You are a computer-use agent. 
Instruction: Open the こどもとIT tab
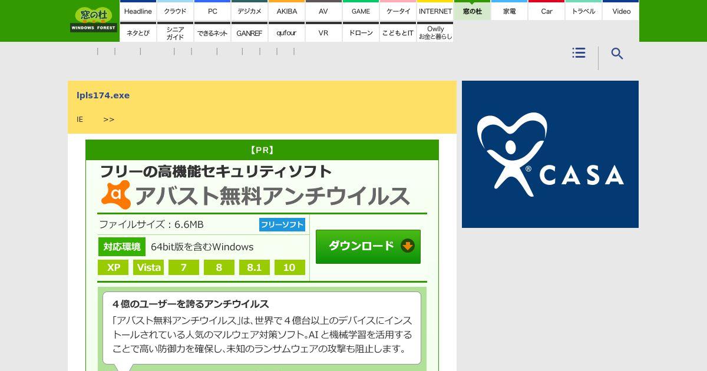coord(398,32)
